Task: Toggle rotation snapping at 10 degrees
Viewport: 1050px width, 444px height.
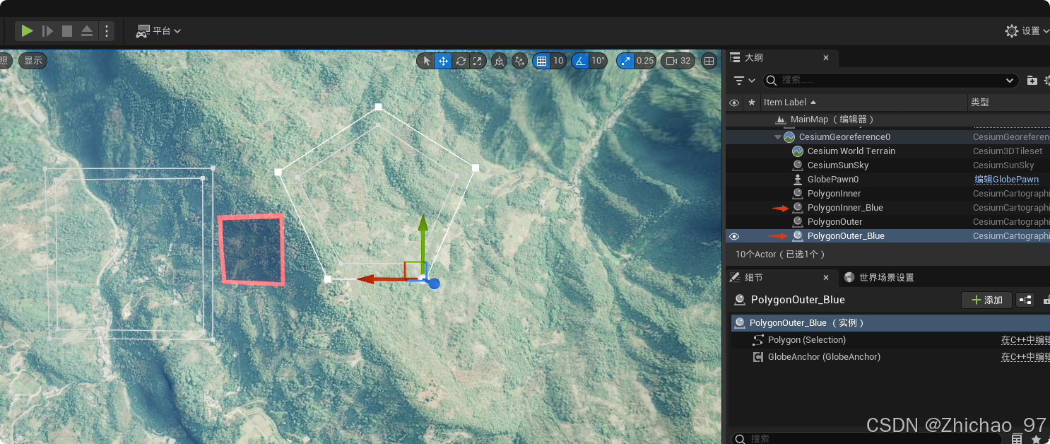Action: pos(579,61)
